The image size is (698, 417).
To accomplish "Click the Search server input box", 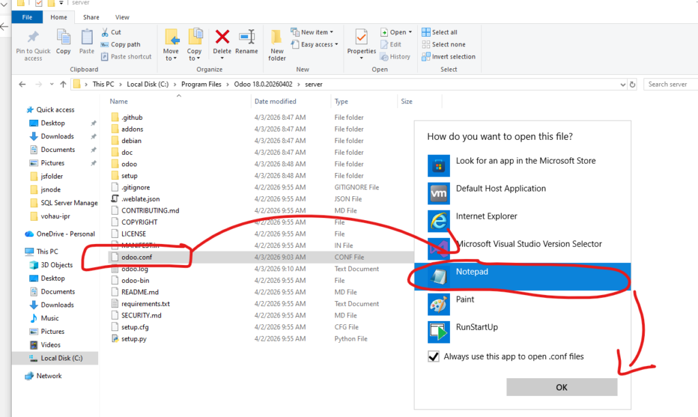I will click(669, 84).
